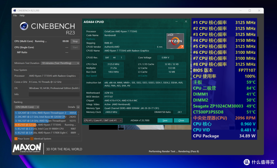Select ranking row 3 16C/32T Threadripper
277x168 pixels.
tap(46, 121)
